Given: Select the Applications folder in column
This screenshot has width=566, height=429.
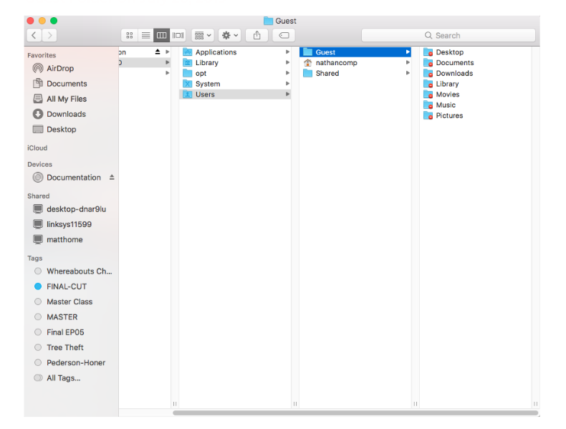Looking at the screenshot, I should [216, 52].
